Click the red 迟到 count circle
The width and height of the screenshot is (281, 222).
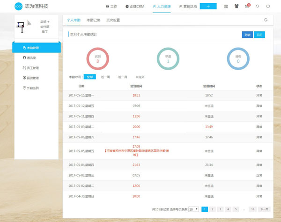pyautogui.click(x=98, y=58)
